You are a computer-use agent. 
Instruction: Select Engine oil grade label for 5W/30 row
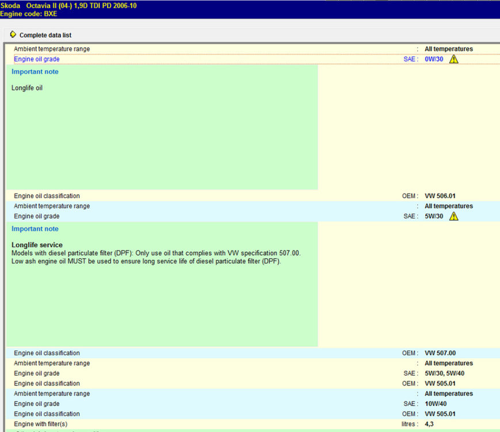pyautogui.click(x=36, y=216)
